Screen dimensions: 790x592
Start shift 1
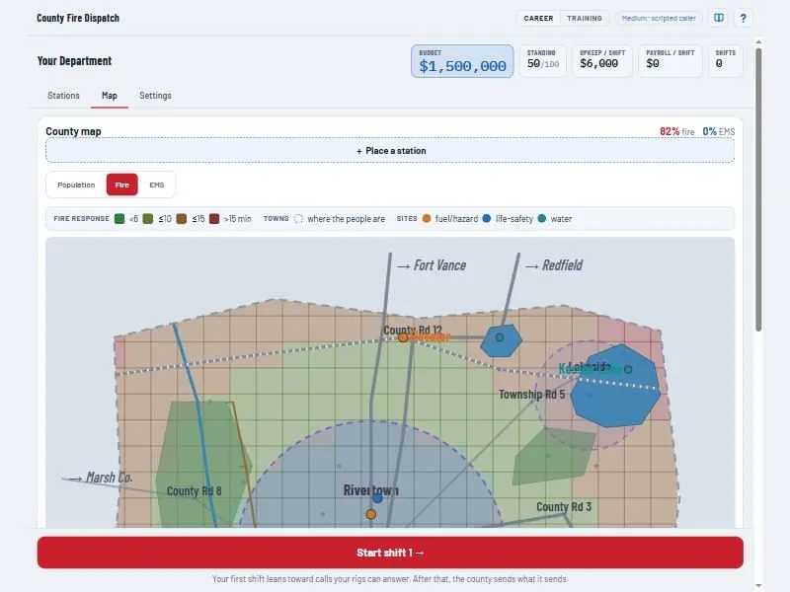[x=390, y=553]
